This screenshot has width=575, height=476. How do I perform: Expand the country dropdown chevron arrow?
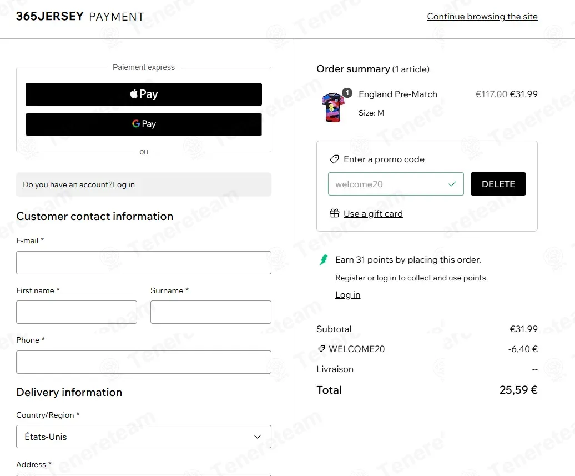click(258, 437)
